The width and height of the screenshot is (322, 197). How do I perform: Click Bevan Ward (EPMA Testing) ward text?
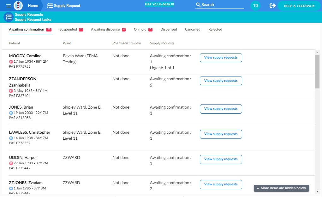80,59
